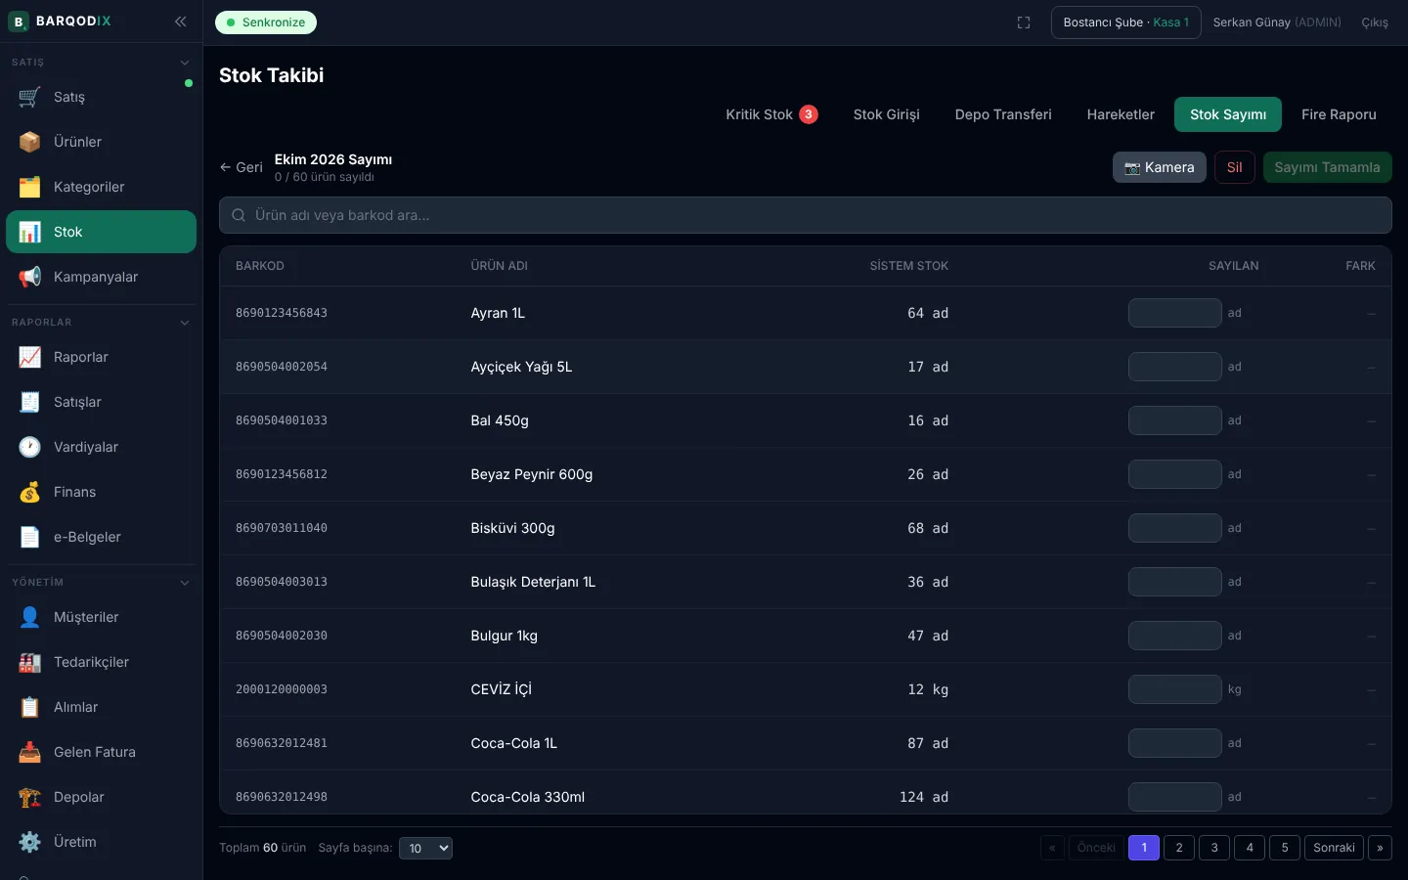1408x880 pixels.
Task: Open Kategoriler folder icon in sidebar
Action: point(30,187)
